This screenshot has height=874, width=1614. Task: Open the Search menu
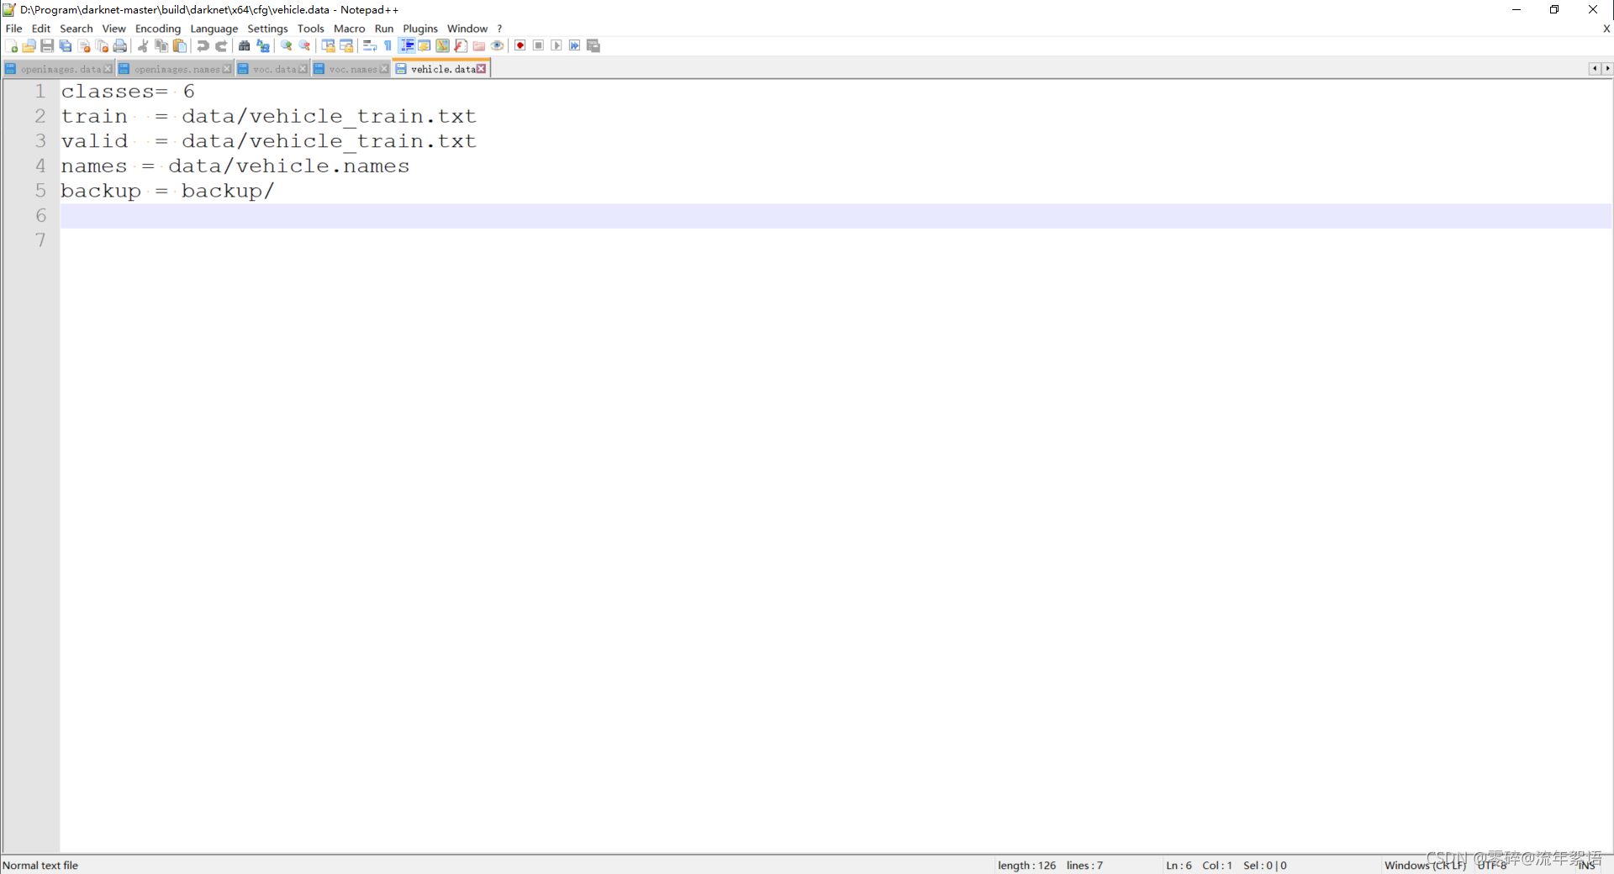point(76,29)
